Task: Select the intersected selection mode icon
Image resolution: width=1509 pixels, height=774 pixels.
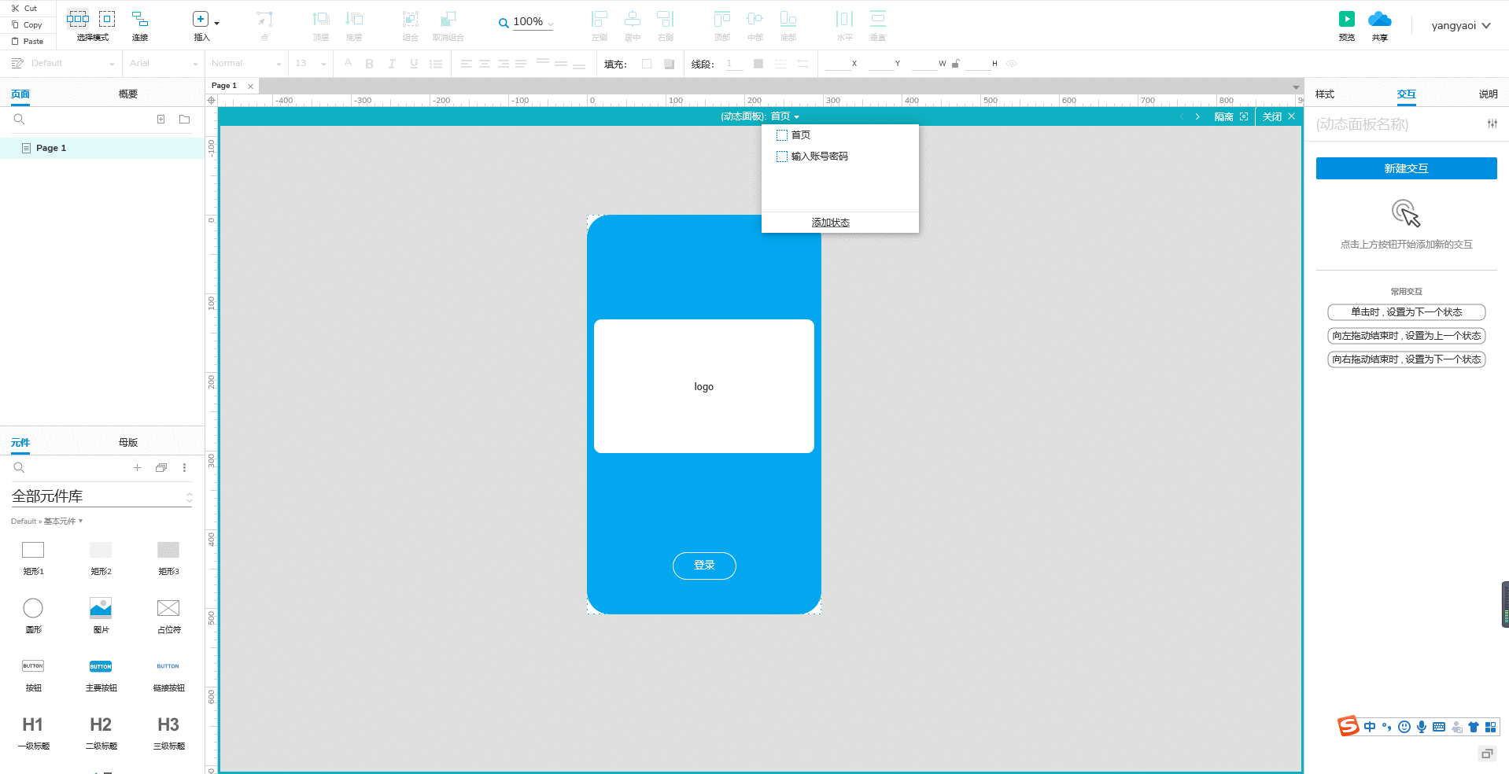Action: click(78, 18)
